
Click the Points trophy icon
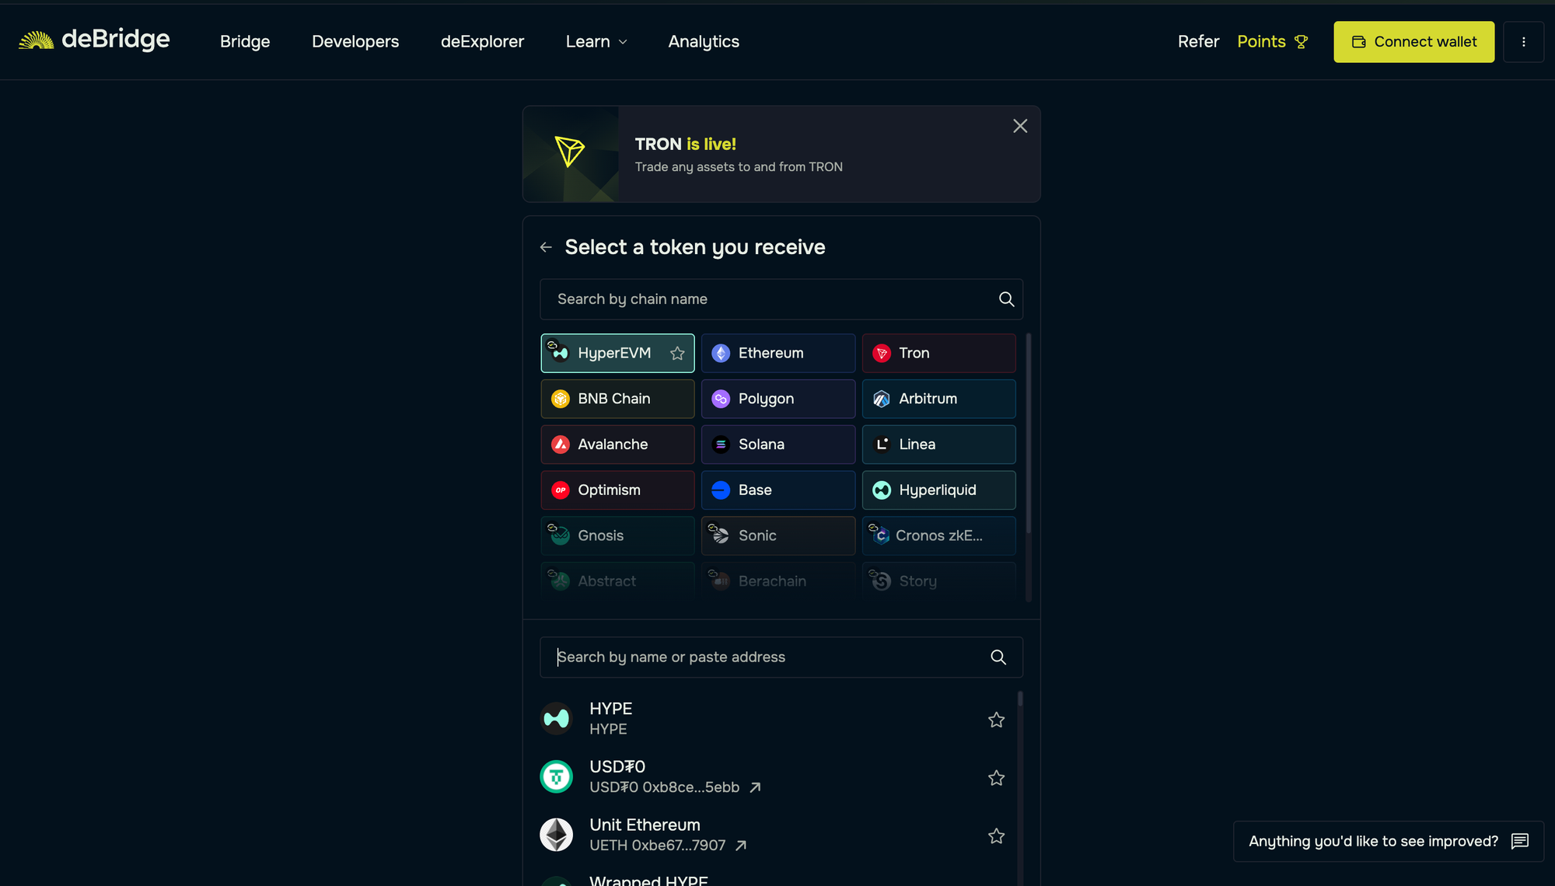[x=1301, y=42]
